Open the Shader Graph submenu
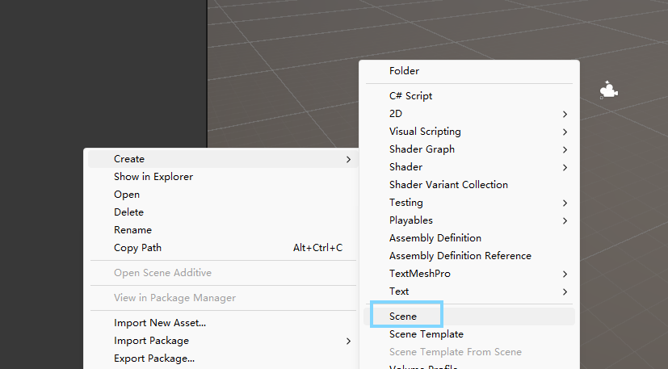The height and width of the screenshot is (369, 668). pos(422,149)
